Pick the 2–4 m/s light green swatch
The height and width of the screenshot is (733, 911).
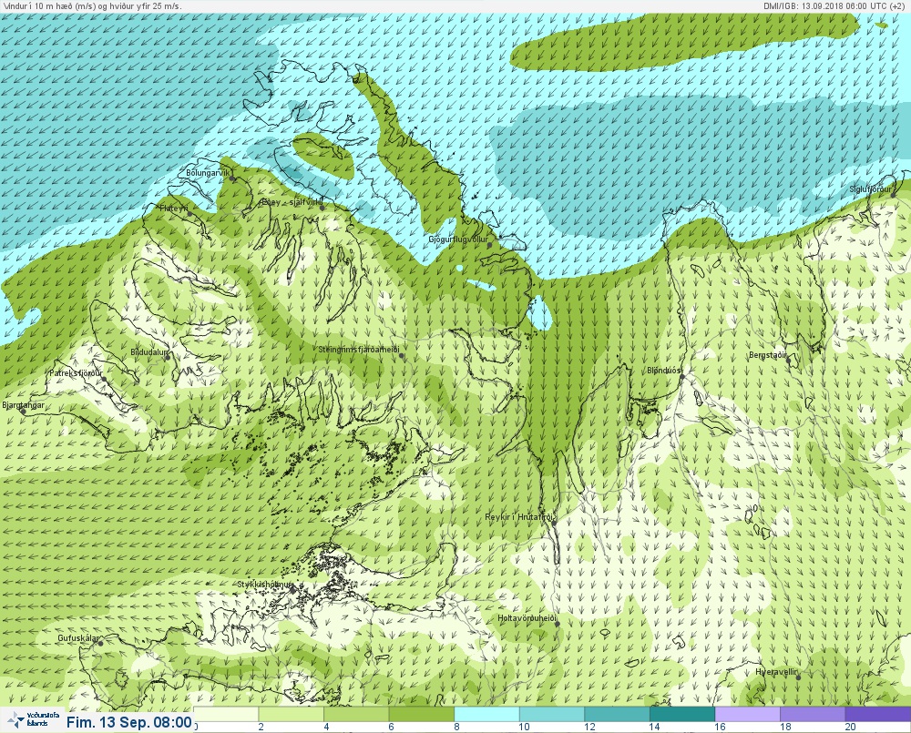click(x=292, y=714)
